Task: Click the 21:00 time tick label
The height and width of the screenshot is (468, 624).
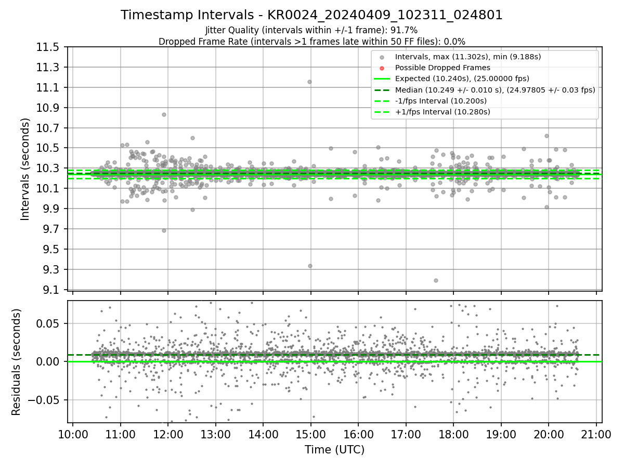Action: [596, 434]
